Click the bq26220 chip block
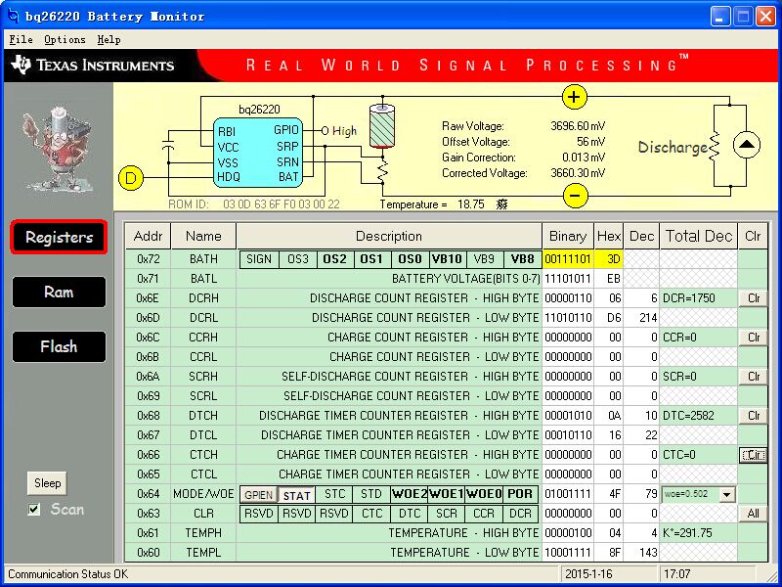The width and height of the screenshot is (782, 587). click(258, 153)
